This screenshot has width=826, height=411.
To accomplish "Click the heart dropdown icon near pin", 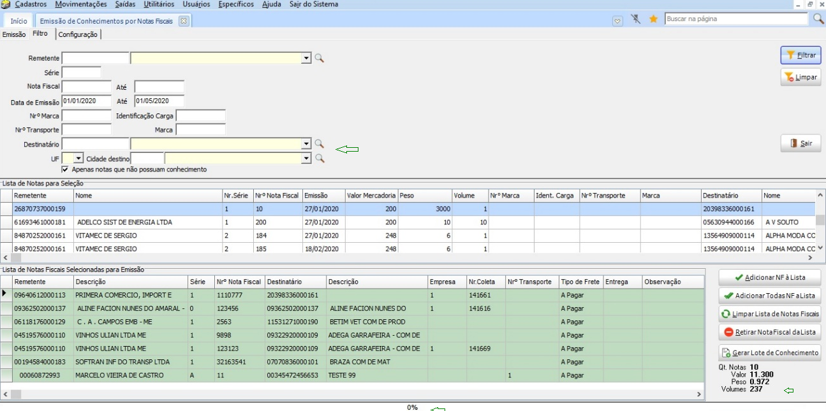I will point(617,20).
